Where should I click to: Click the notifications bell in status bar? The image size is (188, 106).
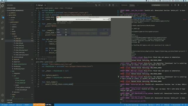pyautogui.click(x=186, y=105)
